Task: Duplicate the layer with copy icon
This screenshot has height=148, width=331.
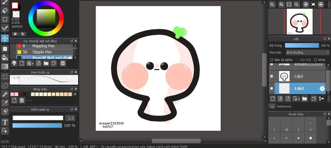Action: (x=314, y=98)
